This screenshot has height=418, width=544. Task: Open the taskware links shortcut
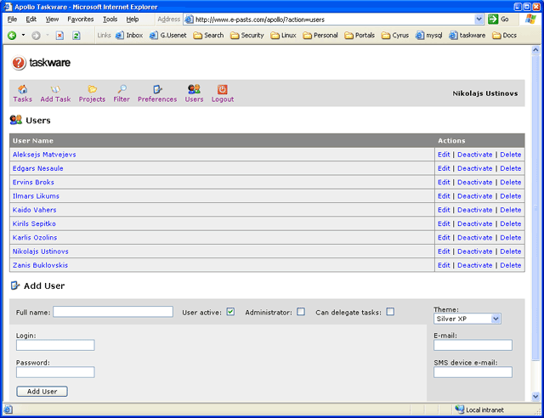[x=467, y=36]
